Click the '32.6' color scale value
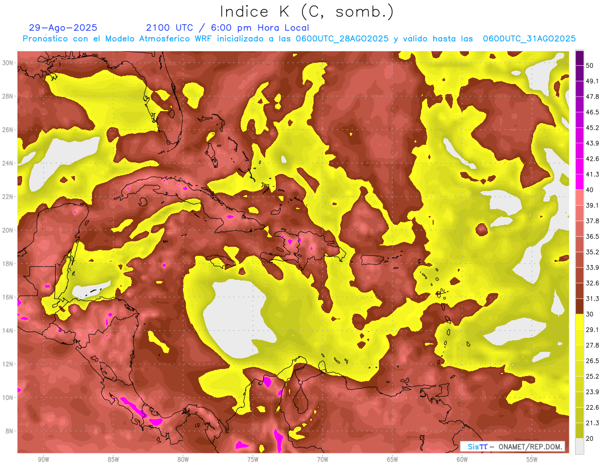The width and height of the screenshot is (603, 466). [x=592, y=283]
